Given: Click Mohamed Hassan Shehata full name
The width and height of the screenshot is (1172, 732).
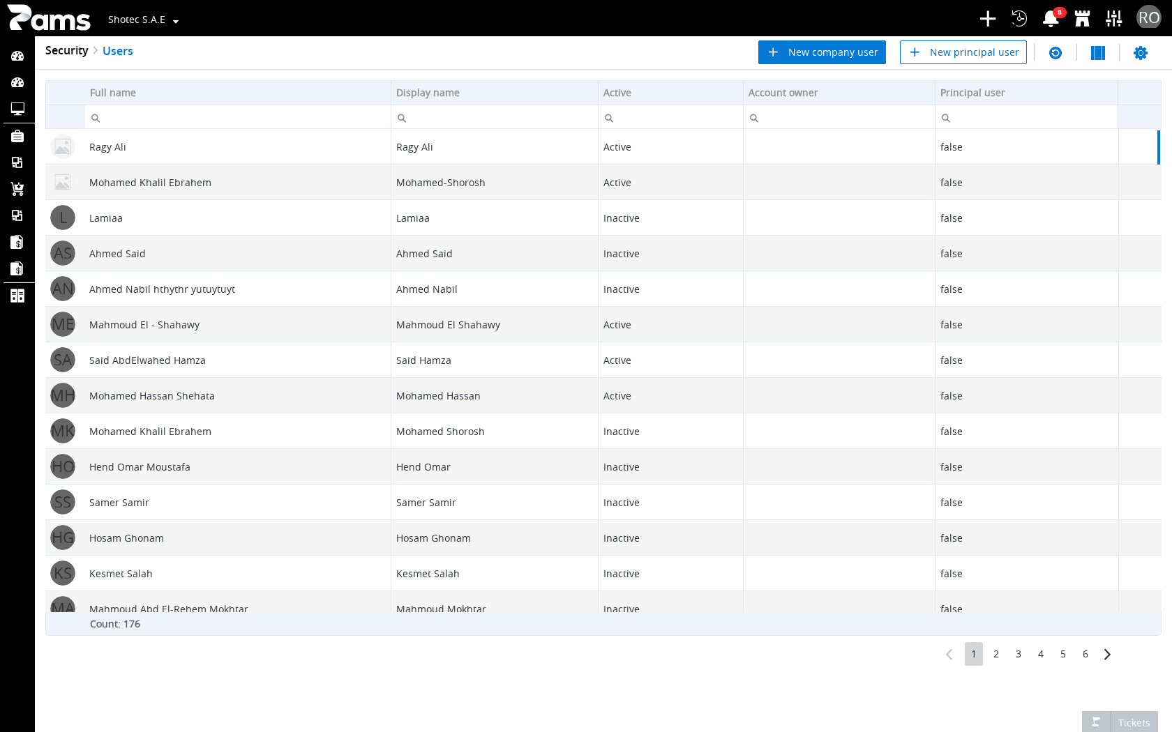Looking at the screenshot, I should click(238, 395).
